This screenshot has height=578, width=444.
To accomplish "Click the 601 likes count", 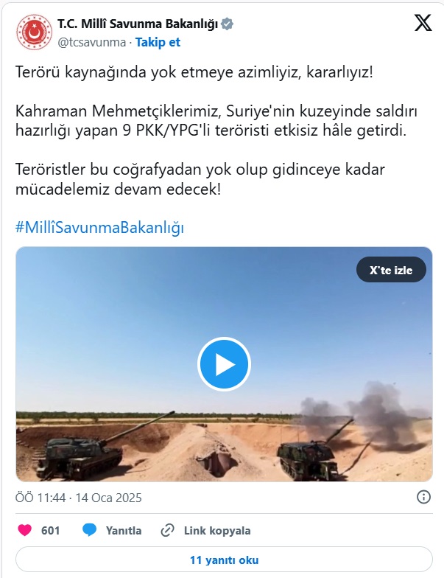I will click(50, 531).
